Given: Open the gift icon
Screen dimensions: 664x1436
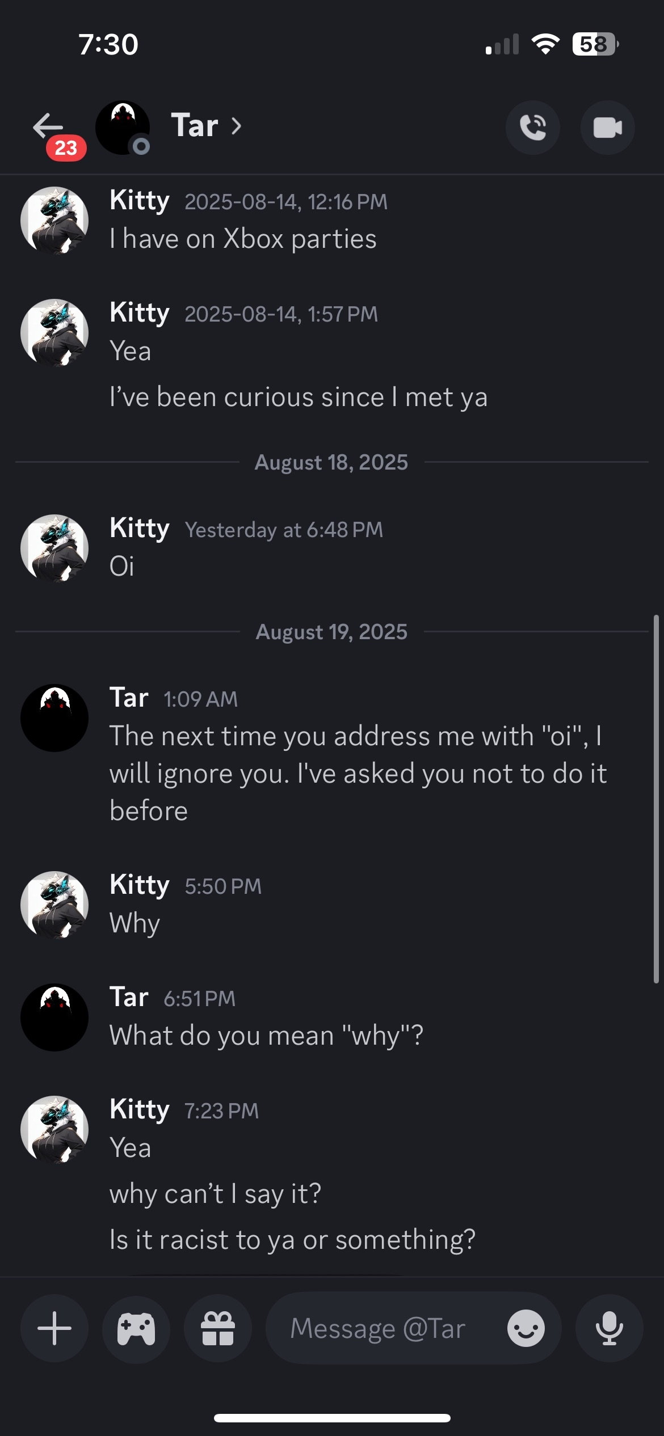Looking at the screenshot, I should point(218,1328).
